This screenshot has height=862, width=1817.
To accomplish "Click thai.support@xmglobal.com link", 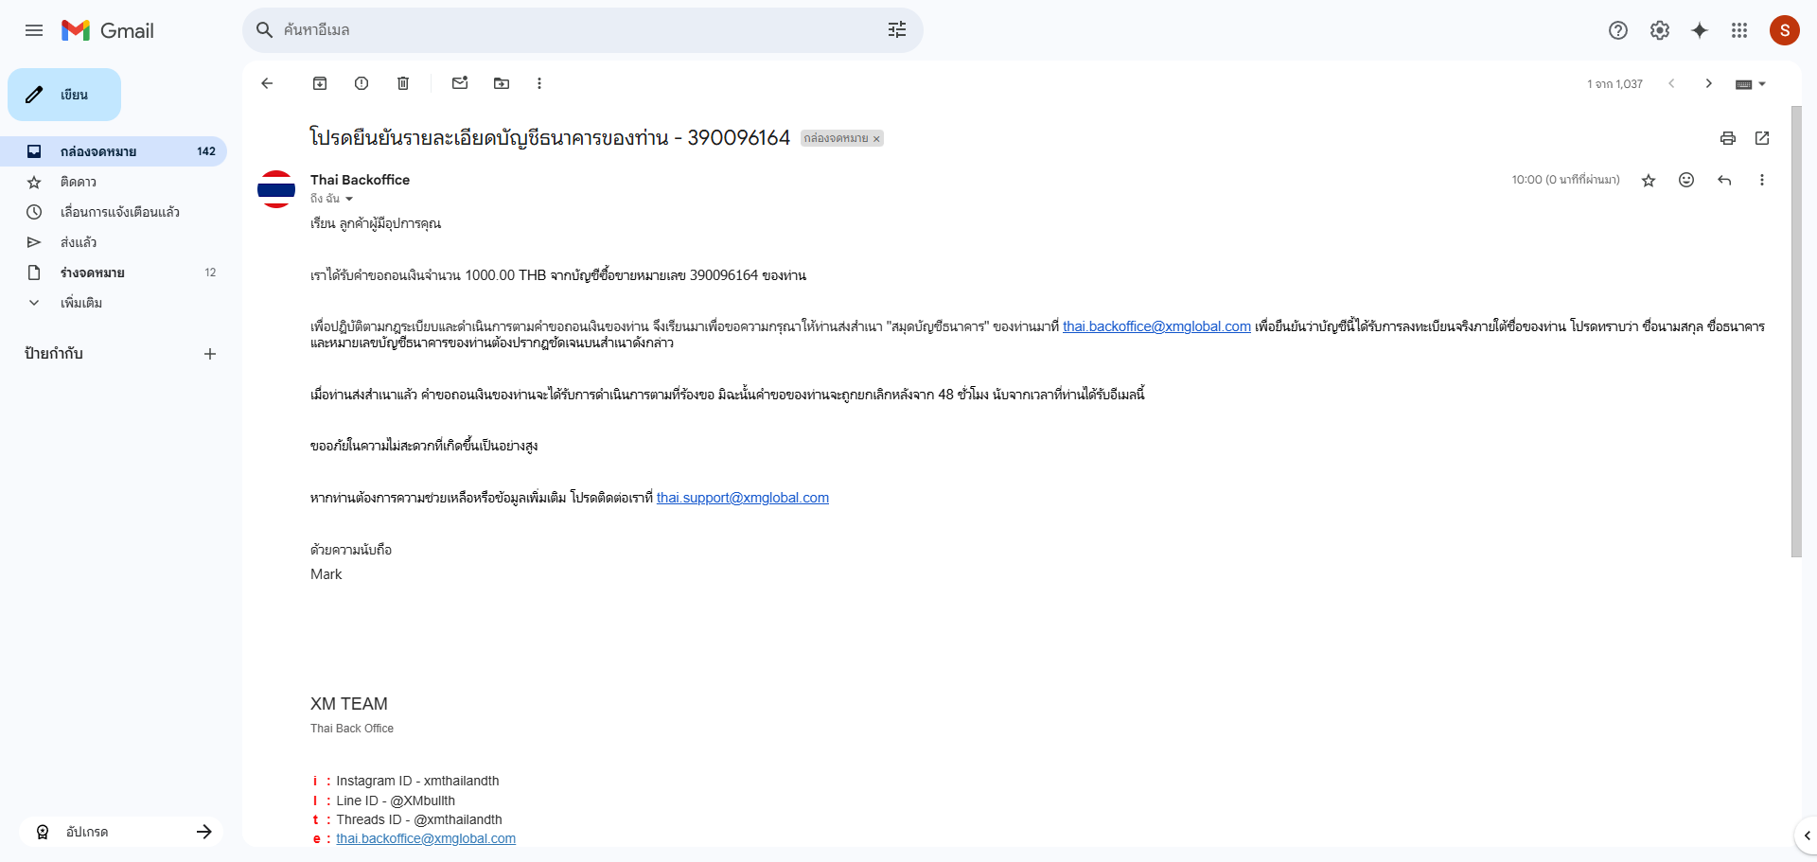I will [x=743, y=498].
